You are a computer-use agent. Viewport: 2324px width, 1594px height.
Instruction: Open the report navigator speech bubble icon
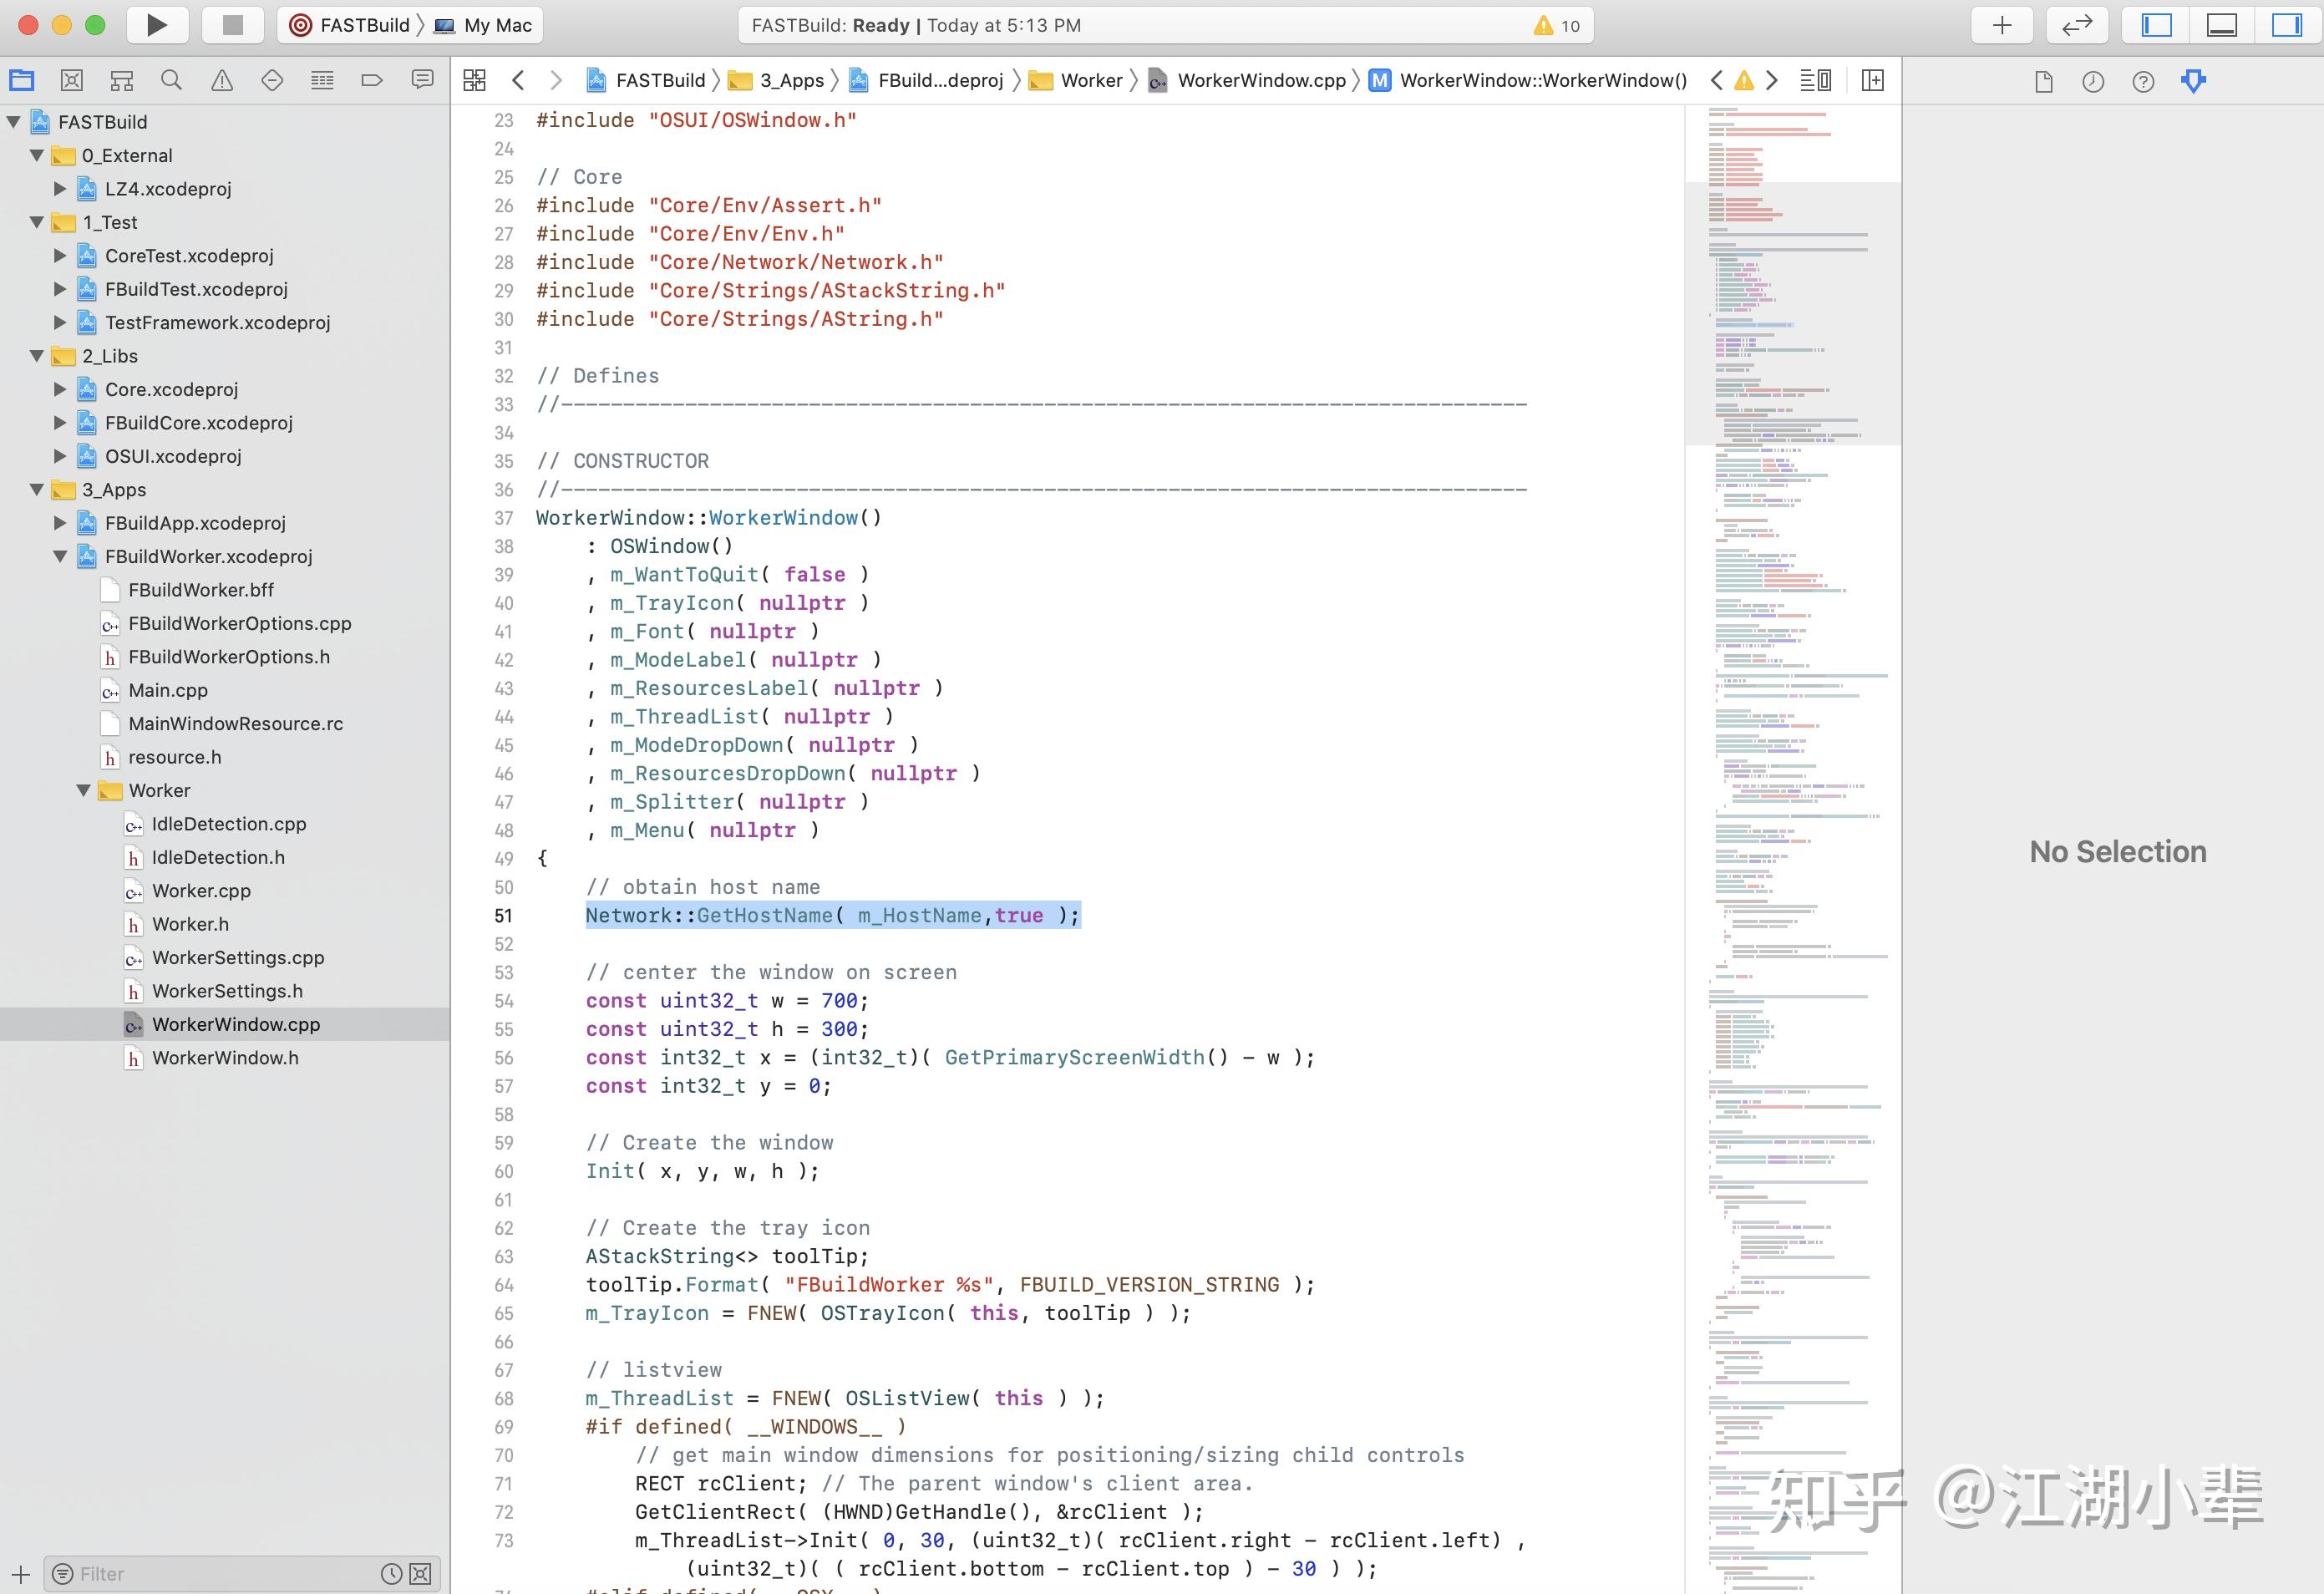pyautogui.click(x=422, y=80)
